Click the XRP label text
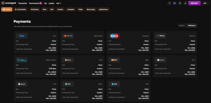 [147, 84]
